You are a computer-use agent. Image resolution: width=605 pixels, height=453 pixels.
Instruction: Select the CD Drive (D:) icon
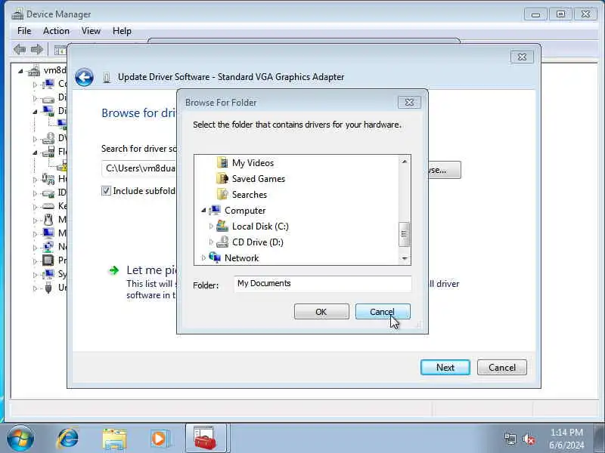point(222,242)
